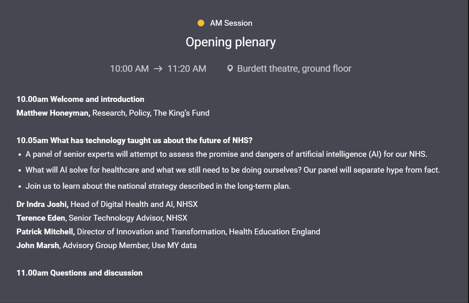Screen dimensions: 469x303
Task: Click Health Education England text
Action: tap(274, 232)
